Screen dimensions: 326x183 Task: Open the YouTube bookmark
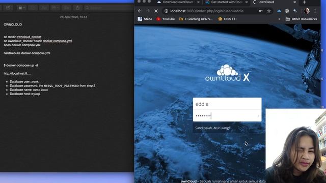(166, 19)
